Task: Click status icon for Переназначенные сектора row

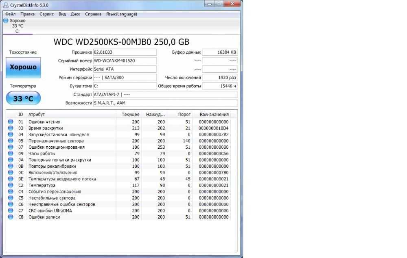Action: [x=11, y=141]
